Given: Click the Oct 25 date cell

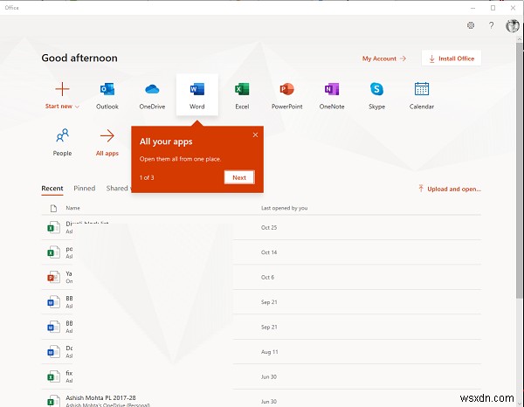Looking at the screenshot, I should coord(269,228).
